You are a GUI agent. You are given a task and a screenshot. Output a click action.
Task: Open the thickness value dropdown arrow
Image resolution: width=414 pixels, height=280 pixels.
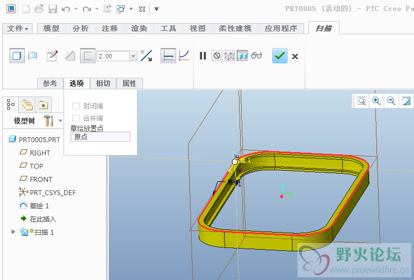click(134, 56)
